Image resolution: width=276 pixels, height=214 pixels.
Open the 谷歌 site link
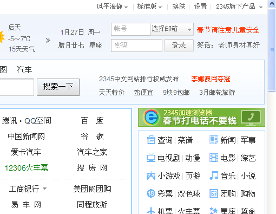coord(92,137)
